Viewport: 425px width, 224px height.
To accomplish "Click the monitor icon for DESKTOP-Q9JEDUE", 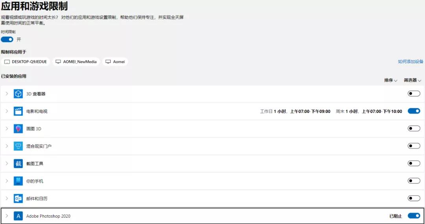I will (7, 62).
